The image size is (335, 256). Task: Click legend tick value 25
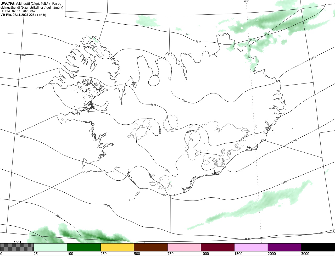tap(36, 254)
